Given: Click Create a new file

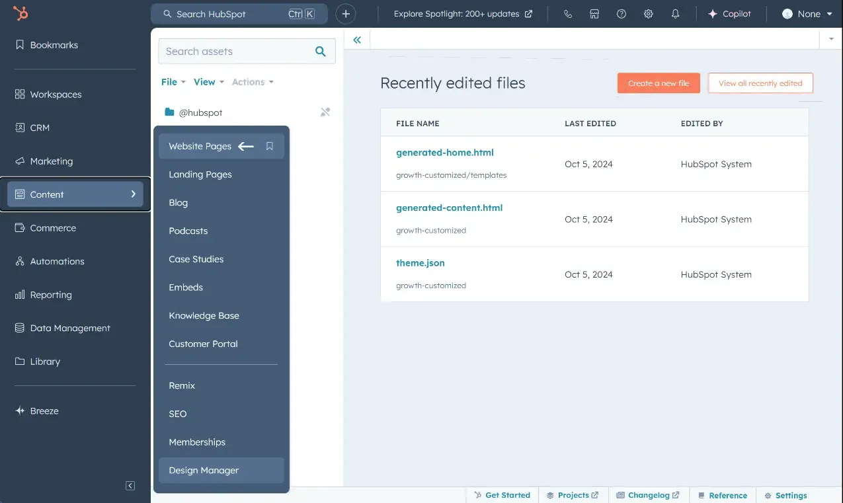Looking at the screenshot, I should pos(659,83).
